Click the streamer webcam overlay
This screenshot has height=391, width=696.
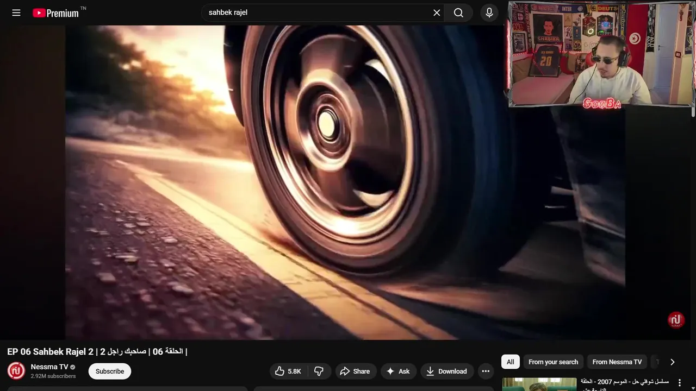pyautogui.click(x=601, y=54)
